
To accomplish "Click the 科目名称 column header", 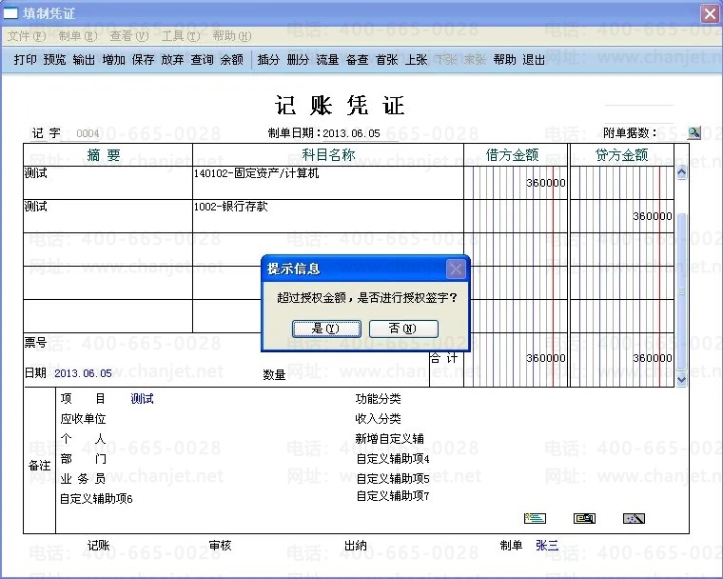I will pos(328,154).
